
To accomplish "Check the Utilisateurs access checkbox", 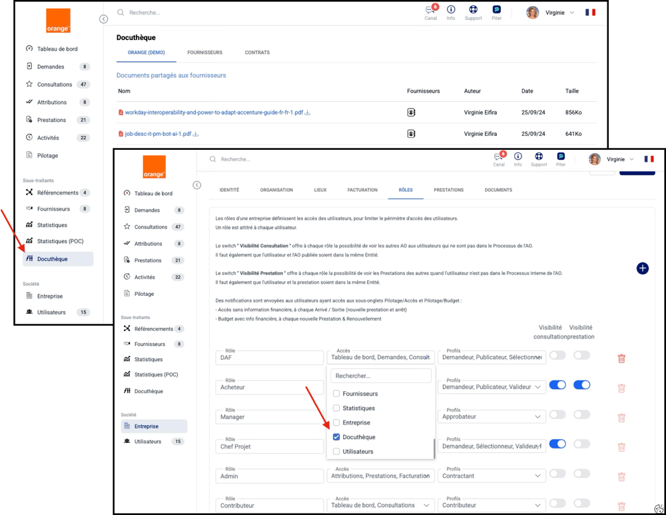I will pos(336,451).
